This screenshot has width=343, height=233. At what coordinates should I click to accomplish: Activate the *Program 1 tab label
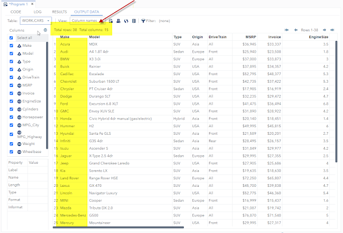point(18,4)
